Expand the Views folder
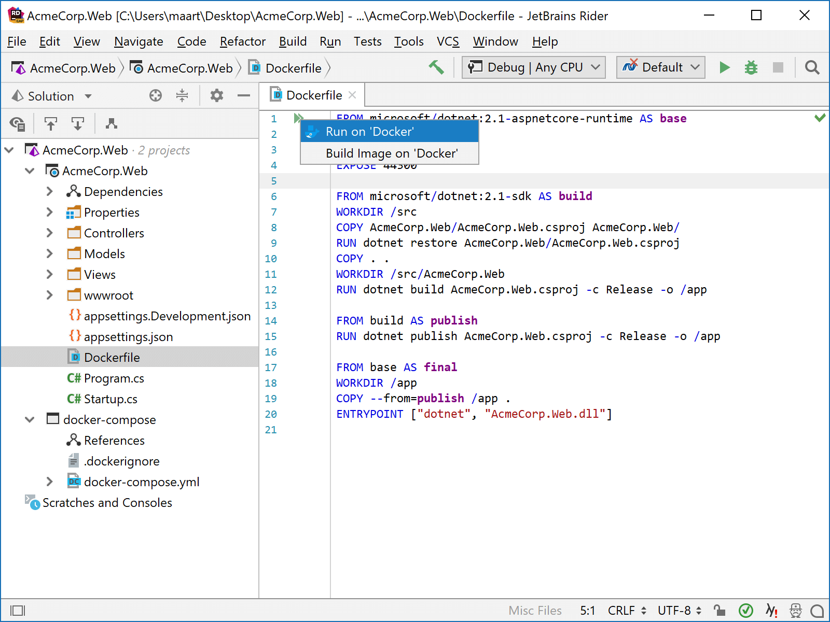This screenshot has width=830, height=622. pos(49,275)
